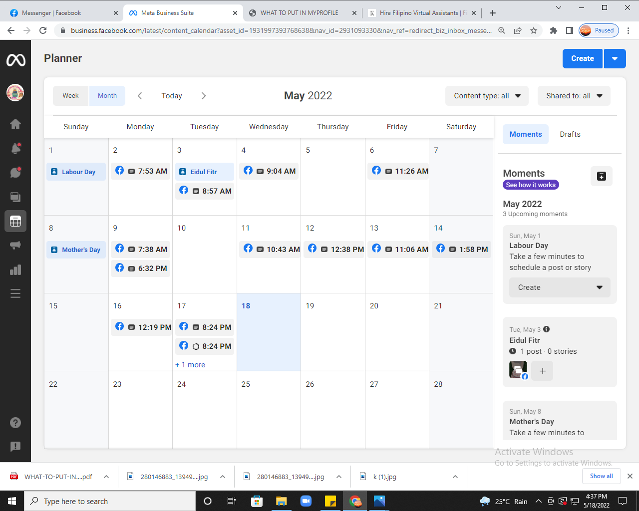Expand the Labour Day Create dropdown
This screenshot has height=511, width=639.
click(x=560, y=287)
